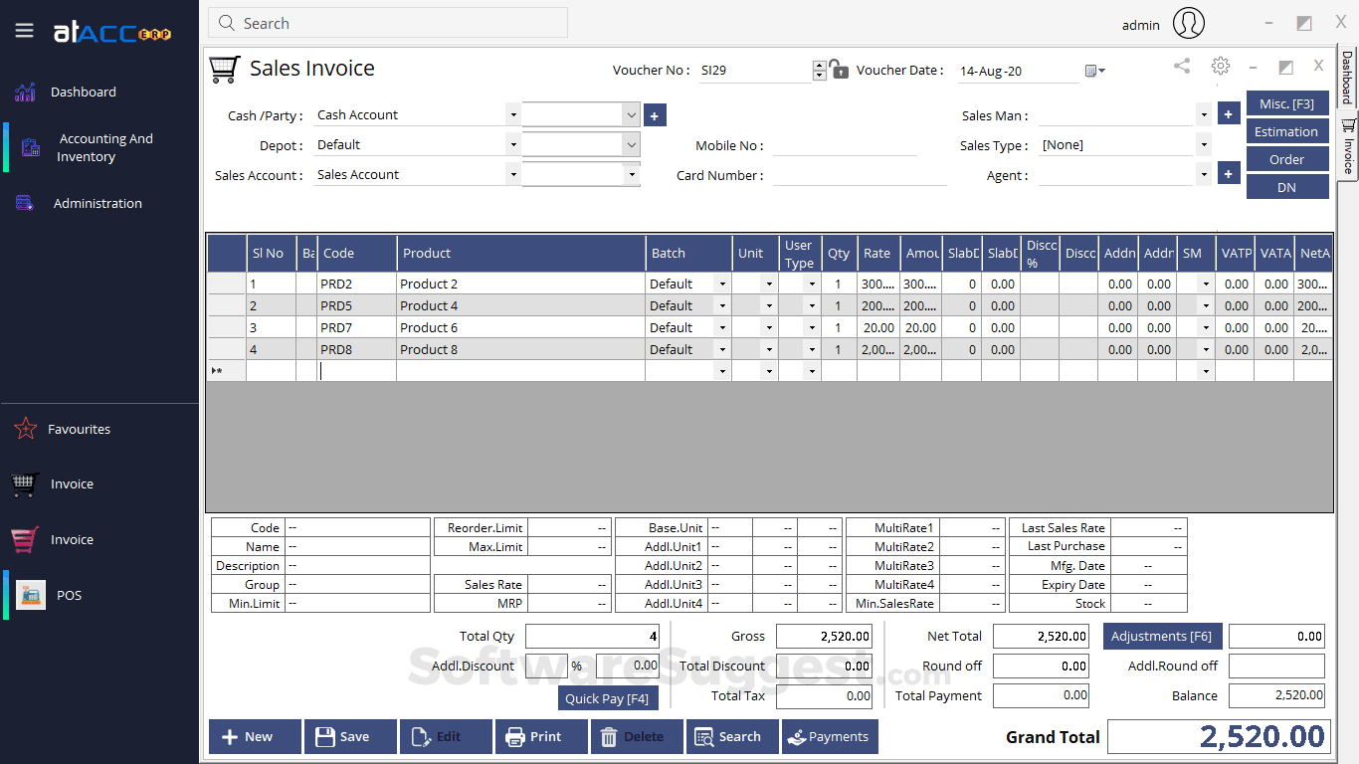Click the voucher number up stepper arrow
Image resolution: width=1359 pixels, height=764 pixels.
pos(819,65)
